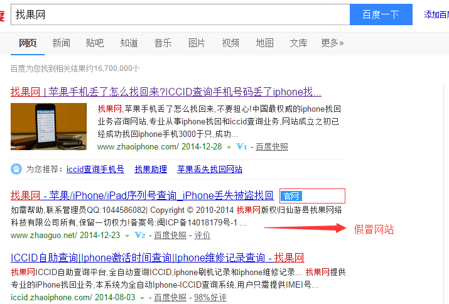Click the iPhone thumbnail in first result
Viewport: 449px width, 304px height.
click(49, 126)
